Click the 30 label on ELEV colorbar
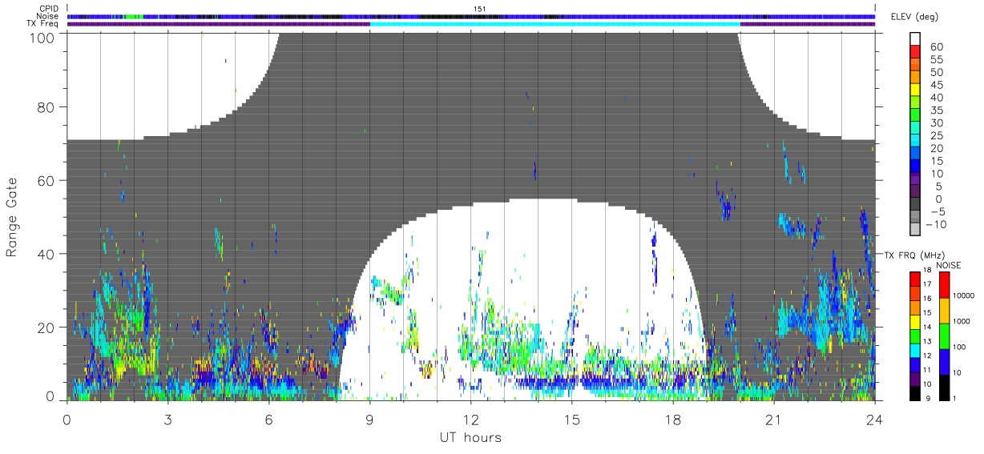This screenshot has height=454, width=984. point(935,123)
